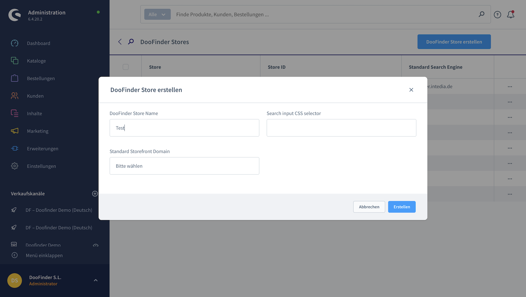The width and height of the screenshot is (526, 297).
Task: Open the help question mark icon
Action: 497,14
